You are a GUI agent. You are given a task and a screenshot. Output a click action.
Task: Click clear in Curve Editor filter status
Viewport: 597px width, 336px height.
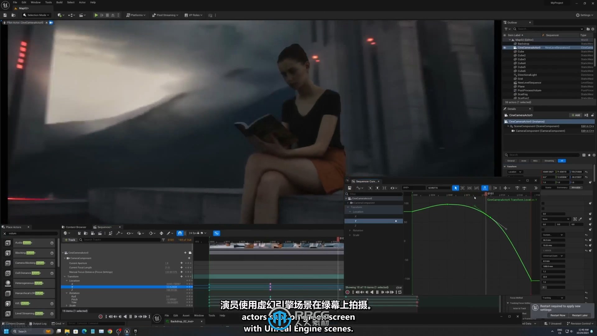point(399,287)
